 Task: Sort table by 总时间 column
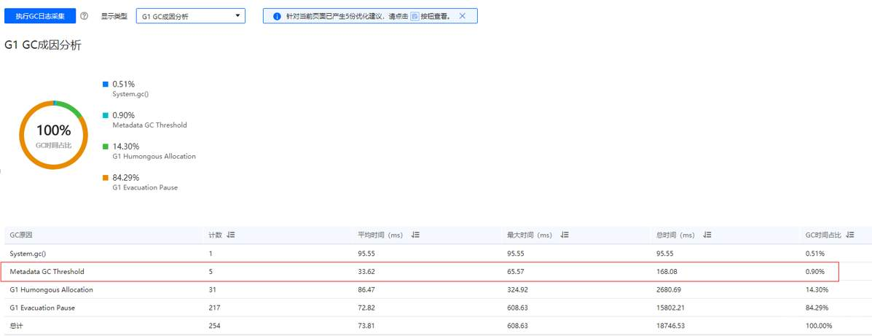coord(707,235)
